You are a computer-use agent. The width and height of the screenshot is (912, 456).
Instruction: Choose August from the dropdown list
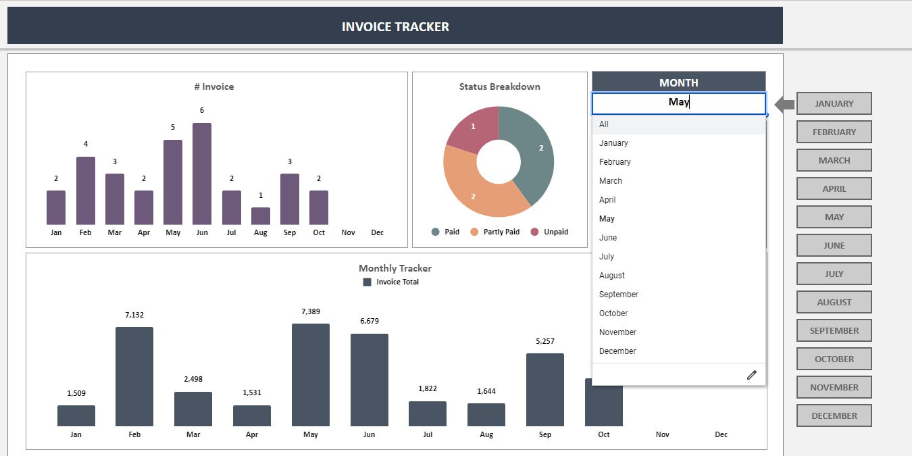coord(679,276)
